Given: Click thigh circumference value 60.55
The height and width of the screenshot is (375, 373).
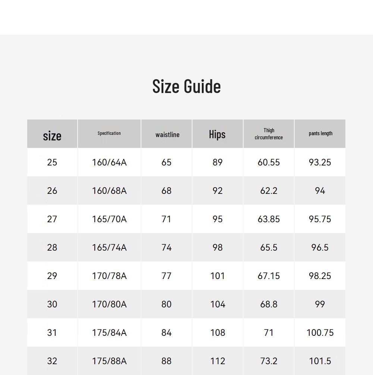Looking at the screenshot, I should pyautogui.click(x=269, y=162).
